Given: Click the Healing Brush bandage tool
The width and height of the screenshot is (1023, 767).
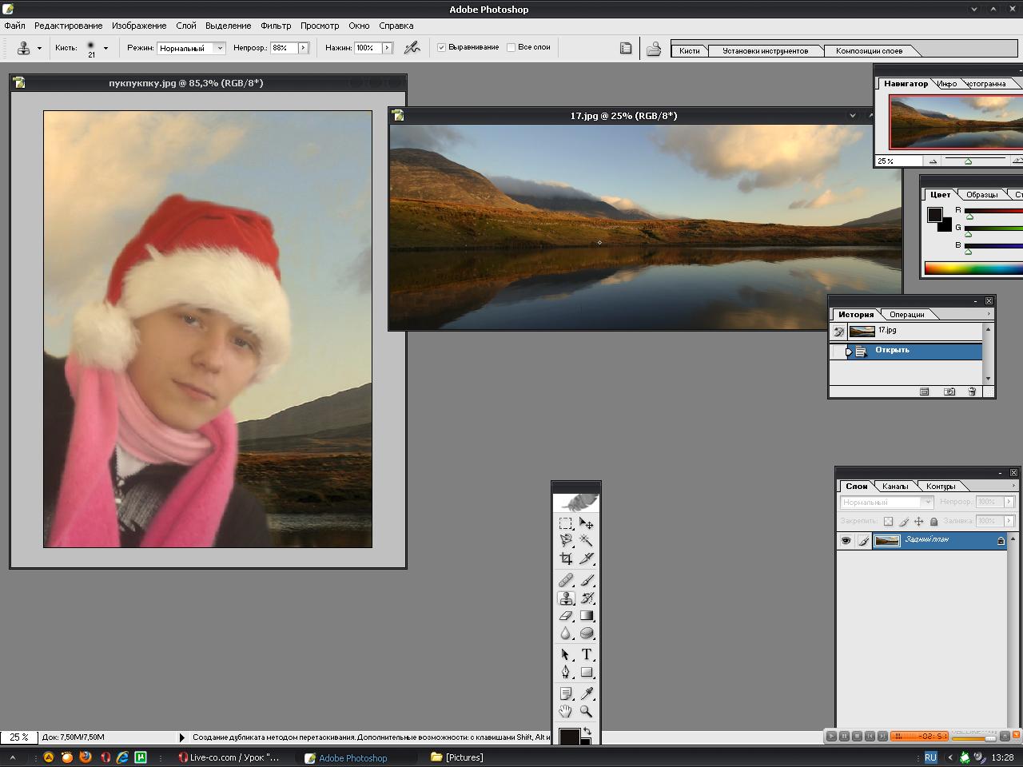Looking at the screenshot, I should pyautogui.click(x=566, y=580).
